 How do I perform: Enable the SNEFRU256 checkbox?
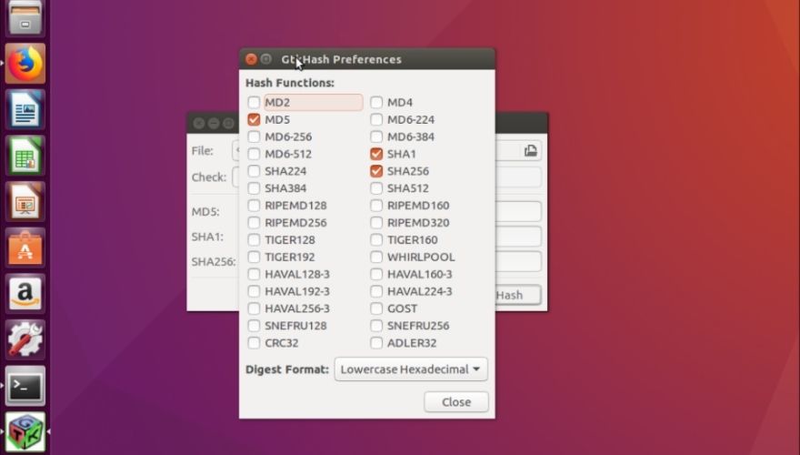pos(376,326)
